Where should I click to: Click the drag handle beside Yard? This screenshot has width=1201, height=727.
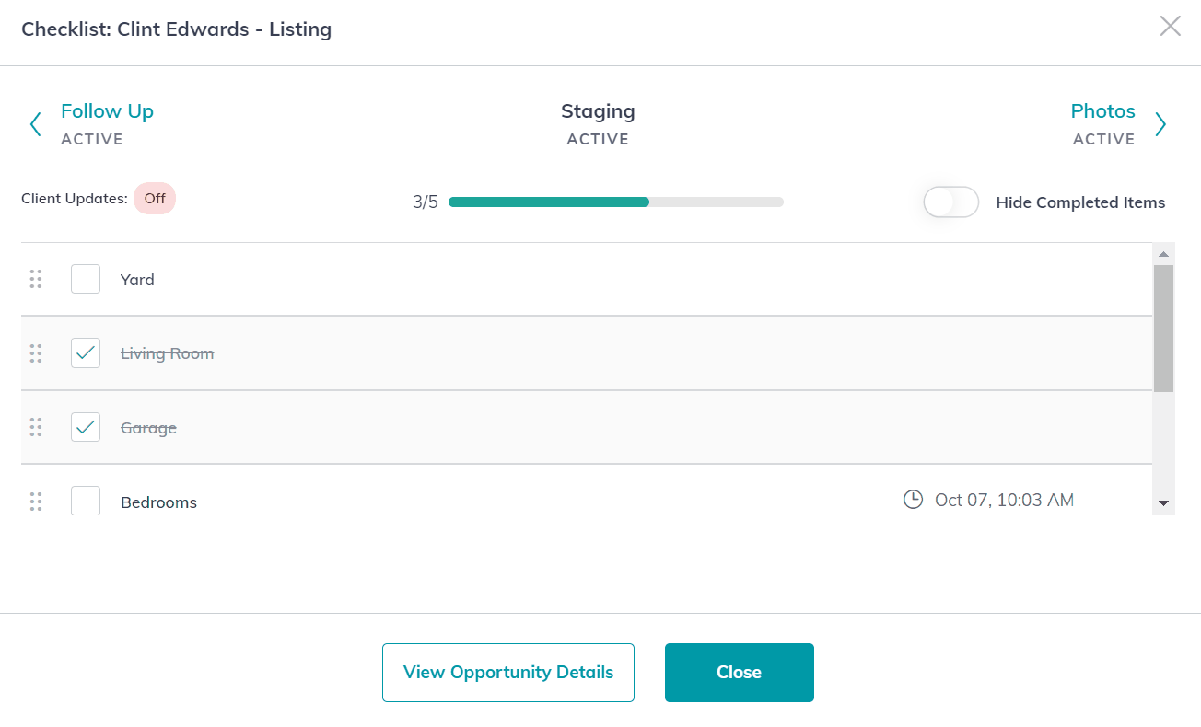point(36,278)
